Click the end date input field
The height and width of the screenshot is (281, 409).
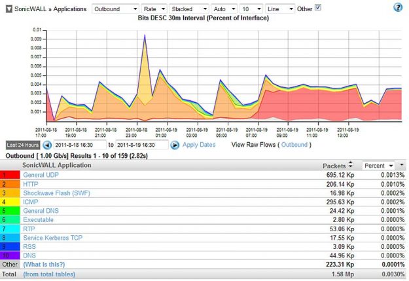click(x=142, y=145)
